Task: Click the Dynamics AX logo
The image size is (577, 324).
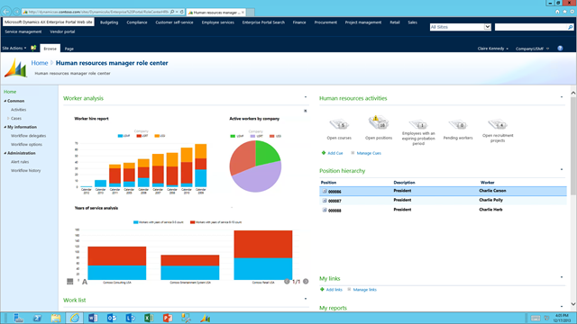Action: click(15, 68)
